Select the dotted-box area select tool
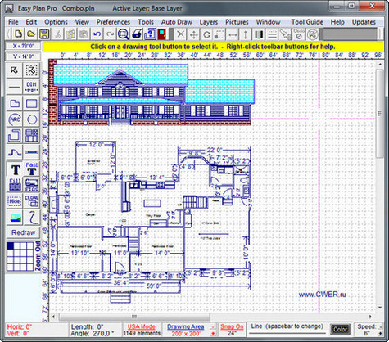The image size is (389, 342). [x=32, y=70]
